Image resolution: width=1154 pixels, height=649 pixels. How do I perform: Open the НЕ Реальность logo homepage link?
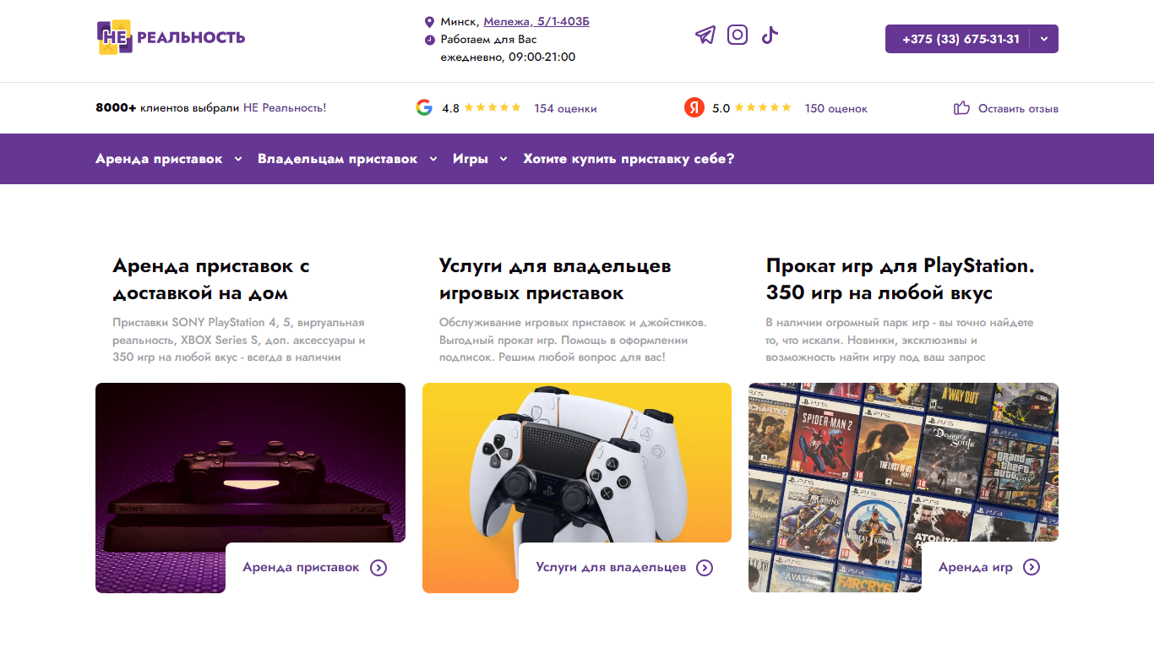[x=171, y=37]
